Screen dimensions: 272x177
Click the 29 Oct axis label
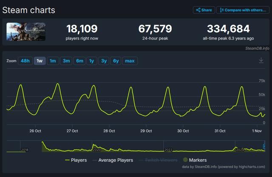pyautogui.click(x=146, y=131)
